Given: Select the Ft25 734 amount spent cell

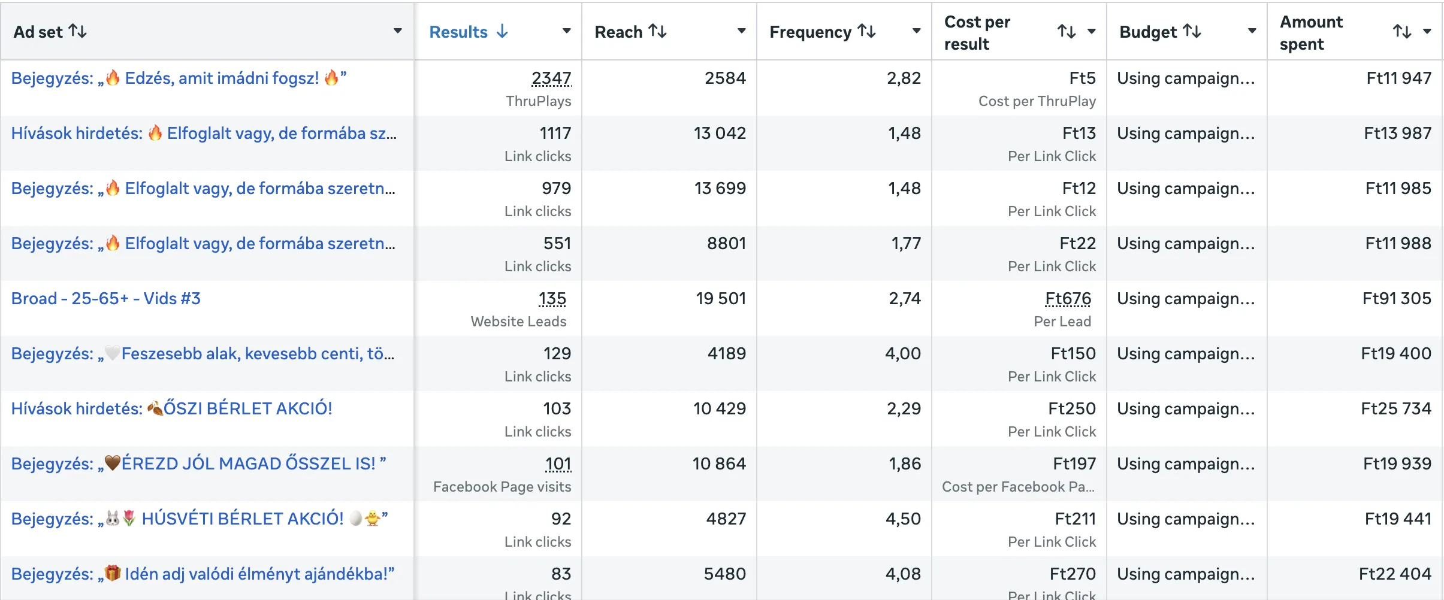Looking at the screenshot, I should click(1396, 409).
